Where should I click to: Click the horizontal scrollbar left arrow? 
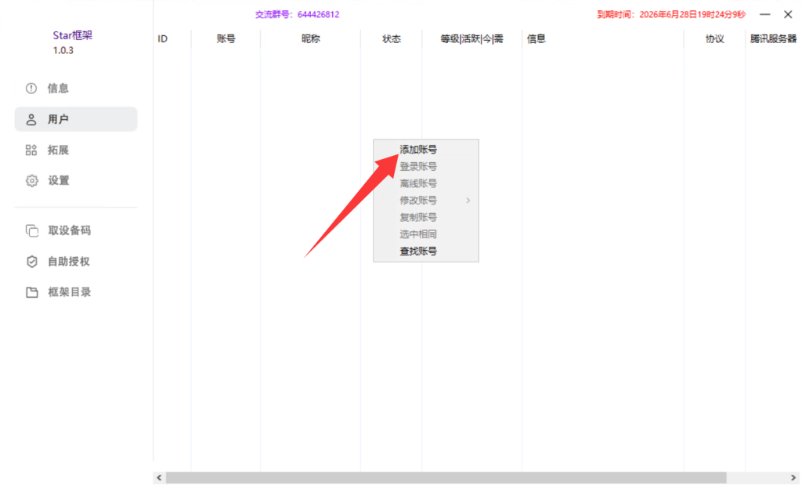coord(159,477)
